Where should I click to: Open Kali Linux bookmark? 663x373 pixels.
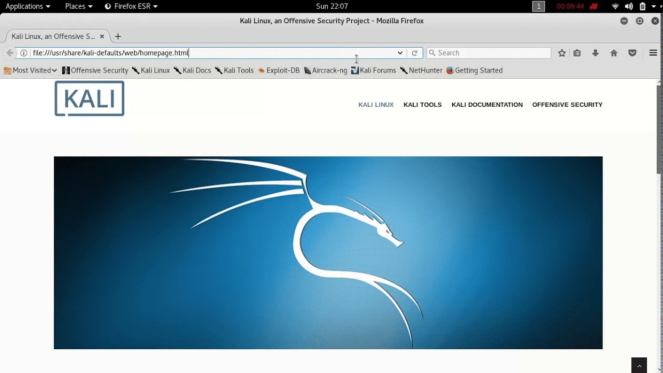click(x=151, y=70)
